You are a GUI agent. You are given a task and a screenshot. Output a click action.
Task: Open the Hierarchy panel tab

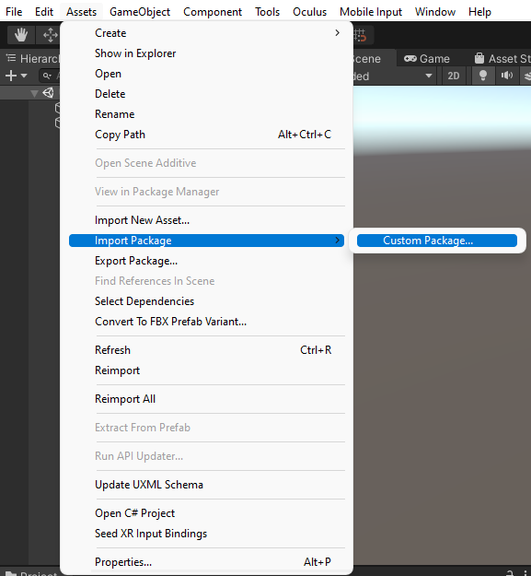[32, 58]
